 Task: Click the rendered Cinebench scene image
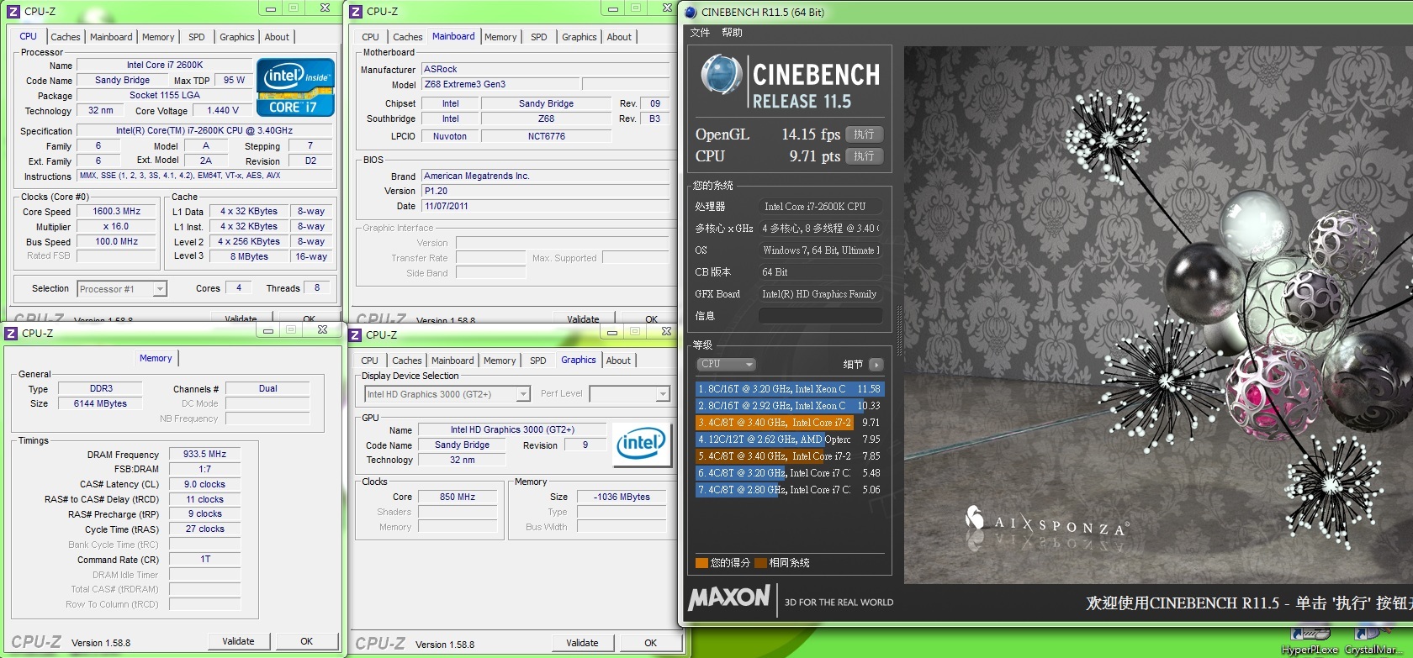tap(1158, 314)
